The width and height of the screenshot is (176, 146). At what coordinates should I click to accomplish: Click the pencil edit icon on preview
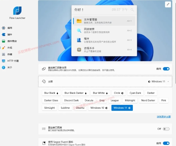coord(168,4)
